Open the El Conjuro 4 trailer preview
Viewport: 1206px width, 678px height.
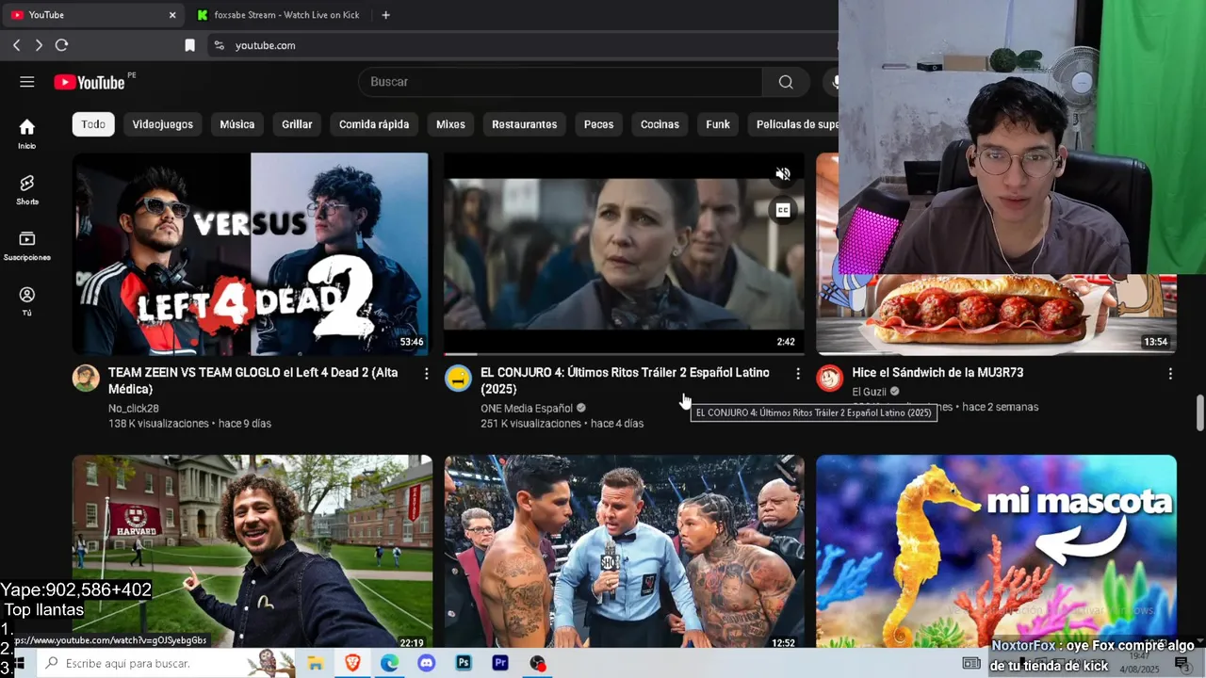pyautogui.click(x=624, y=254)
